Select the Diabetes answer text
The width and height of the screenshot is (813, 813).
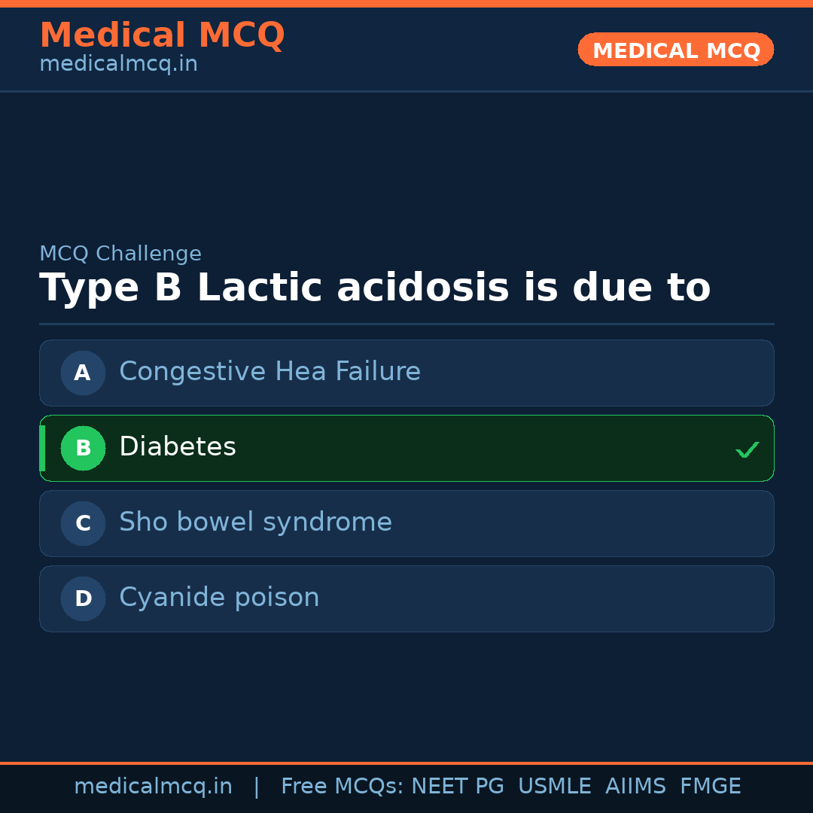[178, 447]
